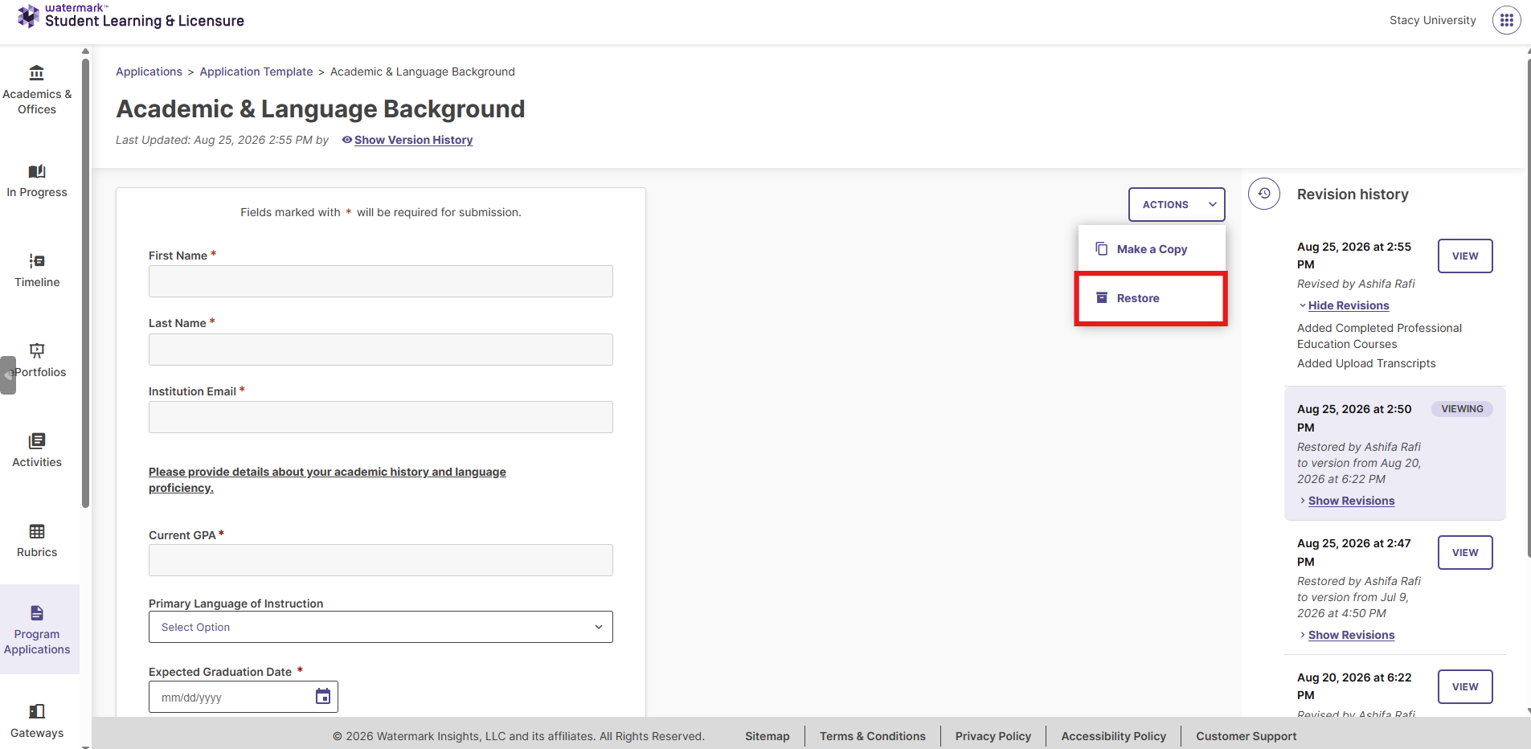This screenshot has height=749, width=1531.
Task: Click 'Added Upload Transcripts' revision note
Action: (1366, 363)
